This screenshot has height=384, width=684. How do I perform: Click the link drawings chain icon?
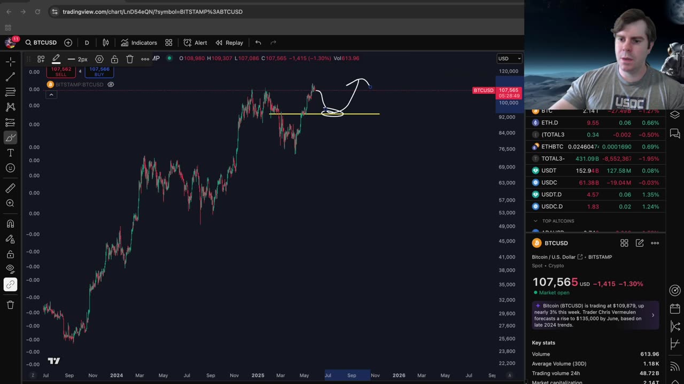[x=10, y=285]
